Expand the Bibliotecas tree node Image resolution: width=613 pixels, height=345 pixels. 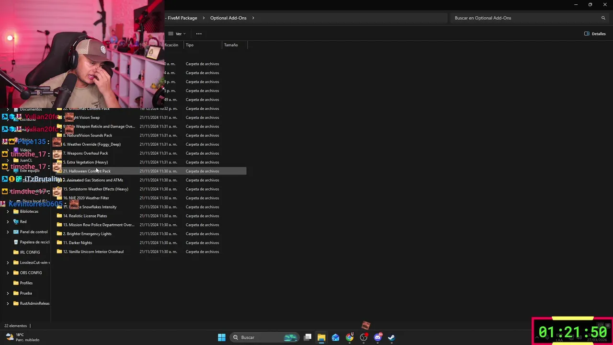tap(8, 211)
